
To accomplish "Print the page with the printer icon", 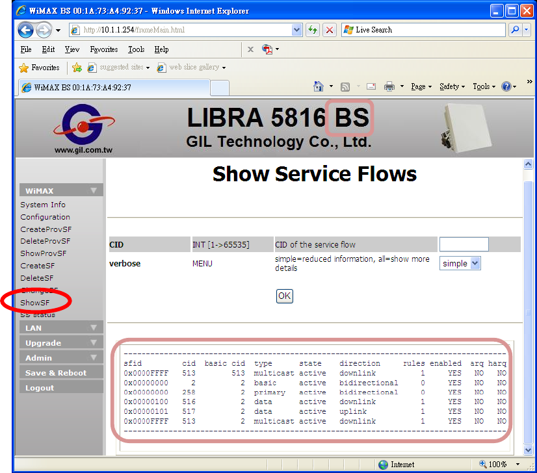I will [x=389, y=86].
